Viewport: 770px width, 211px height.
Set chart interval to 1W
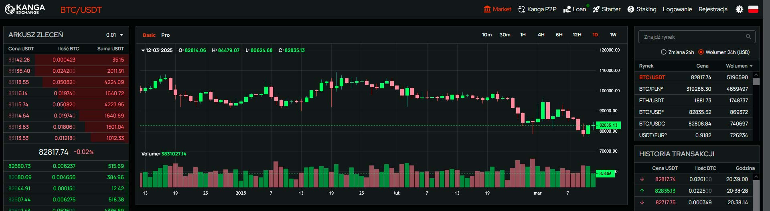coord(613,35)
